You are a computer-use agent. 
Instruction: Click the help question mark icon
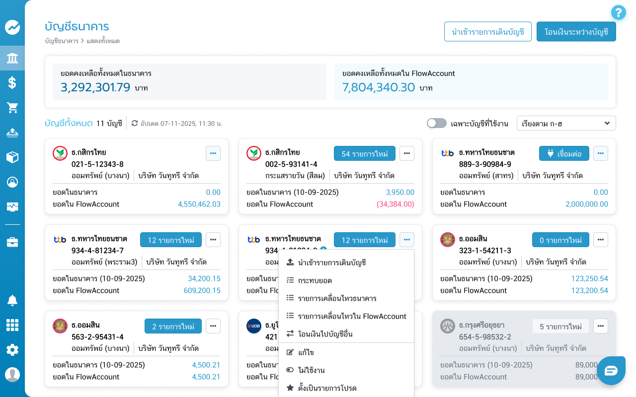(618, 12)
